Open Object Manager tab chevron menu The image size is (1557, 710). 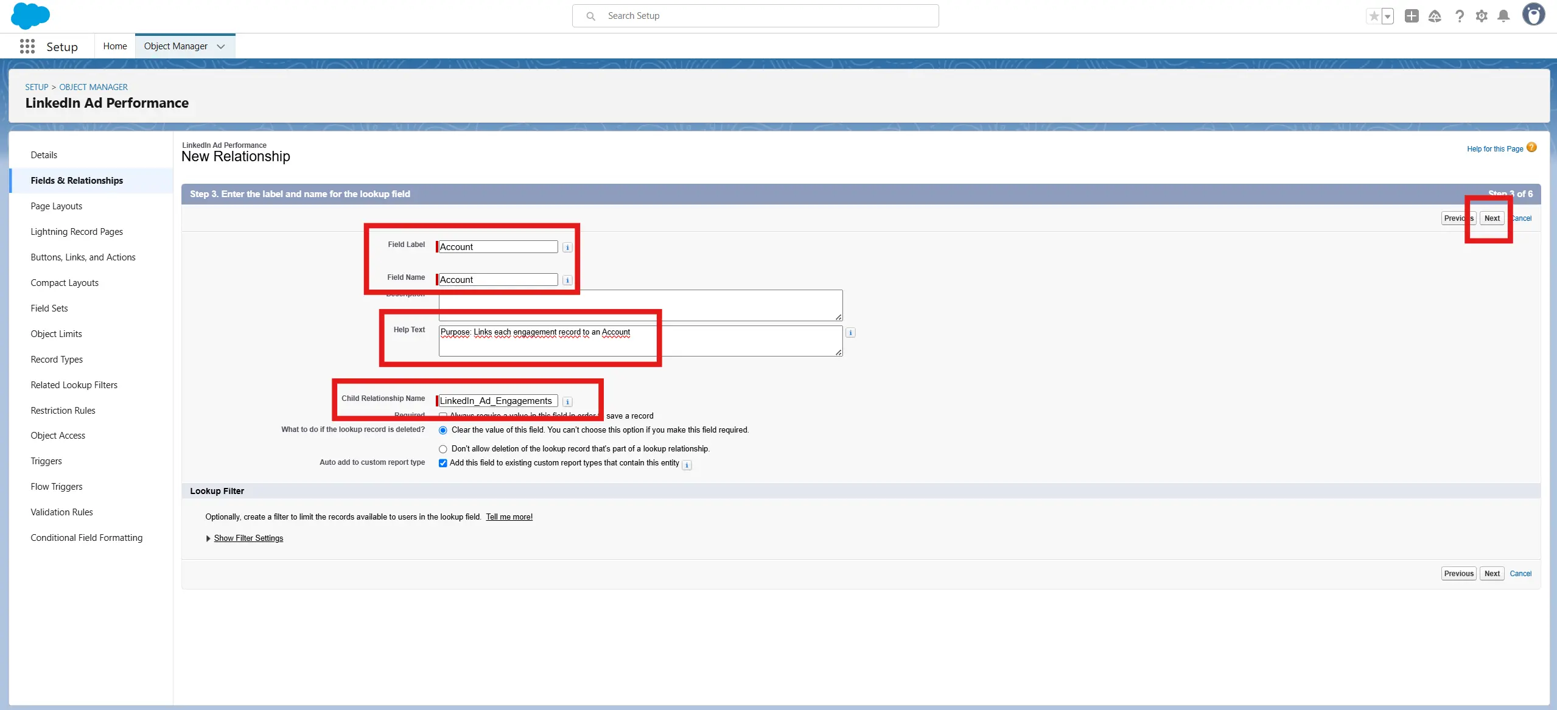pyautogui.click(x=221, y=46)
